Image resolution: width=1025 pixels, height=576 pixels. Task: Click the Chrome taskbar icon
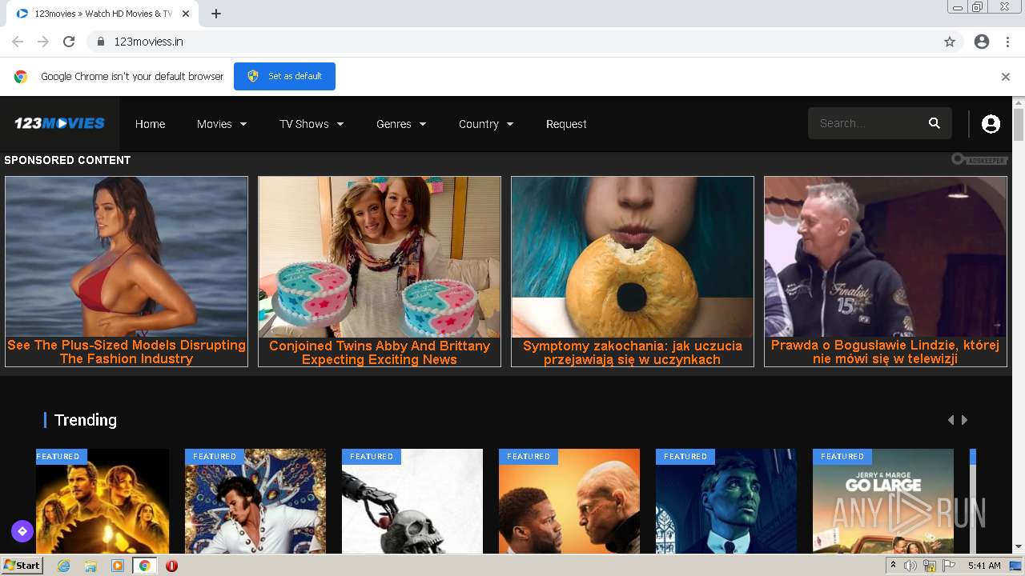point(144,566)
